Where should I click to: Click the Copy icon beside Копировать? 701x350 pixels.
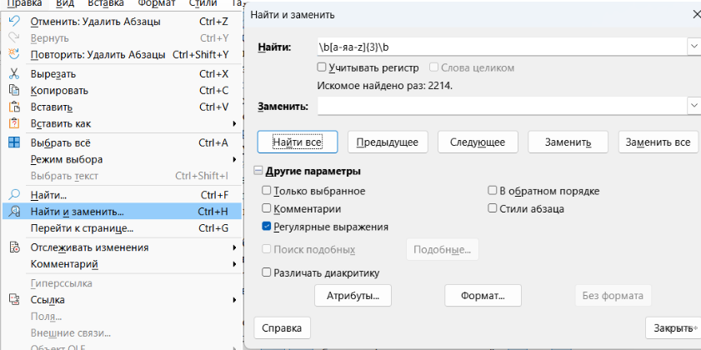click(x=13, y=90)
